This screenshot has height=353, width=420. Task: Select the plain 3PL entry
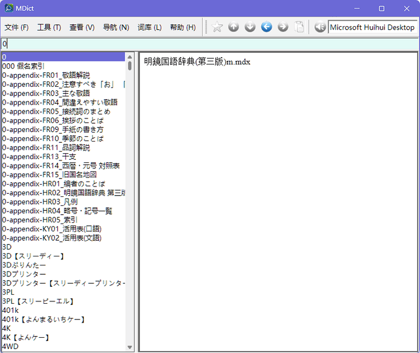click(63, 292)
